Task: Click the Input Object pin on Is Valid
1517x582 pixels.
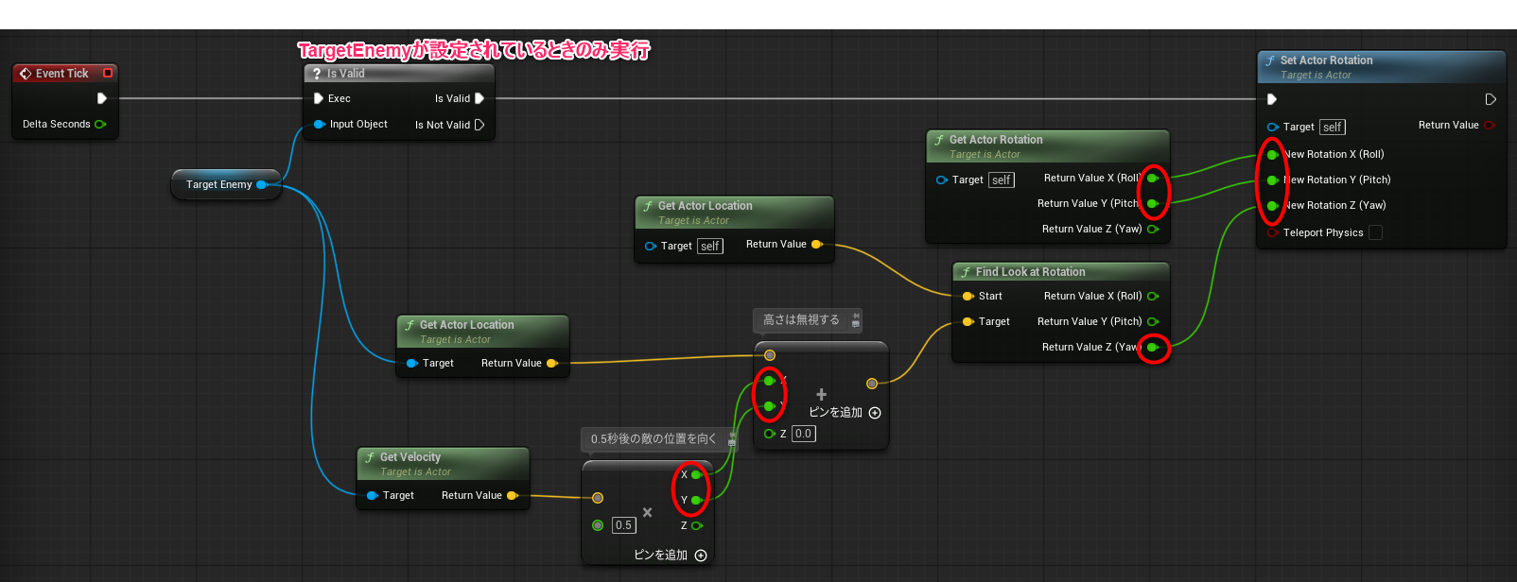Action: (320, 124)
